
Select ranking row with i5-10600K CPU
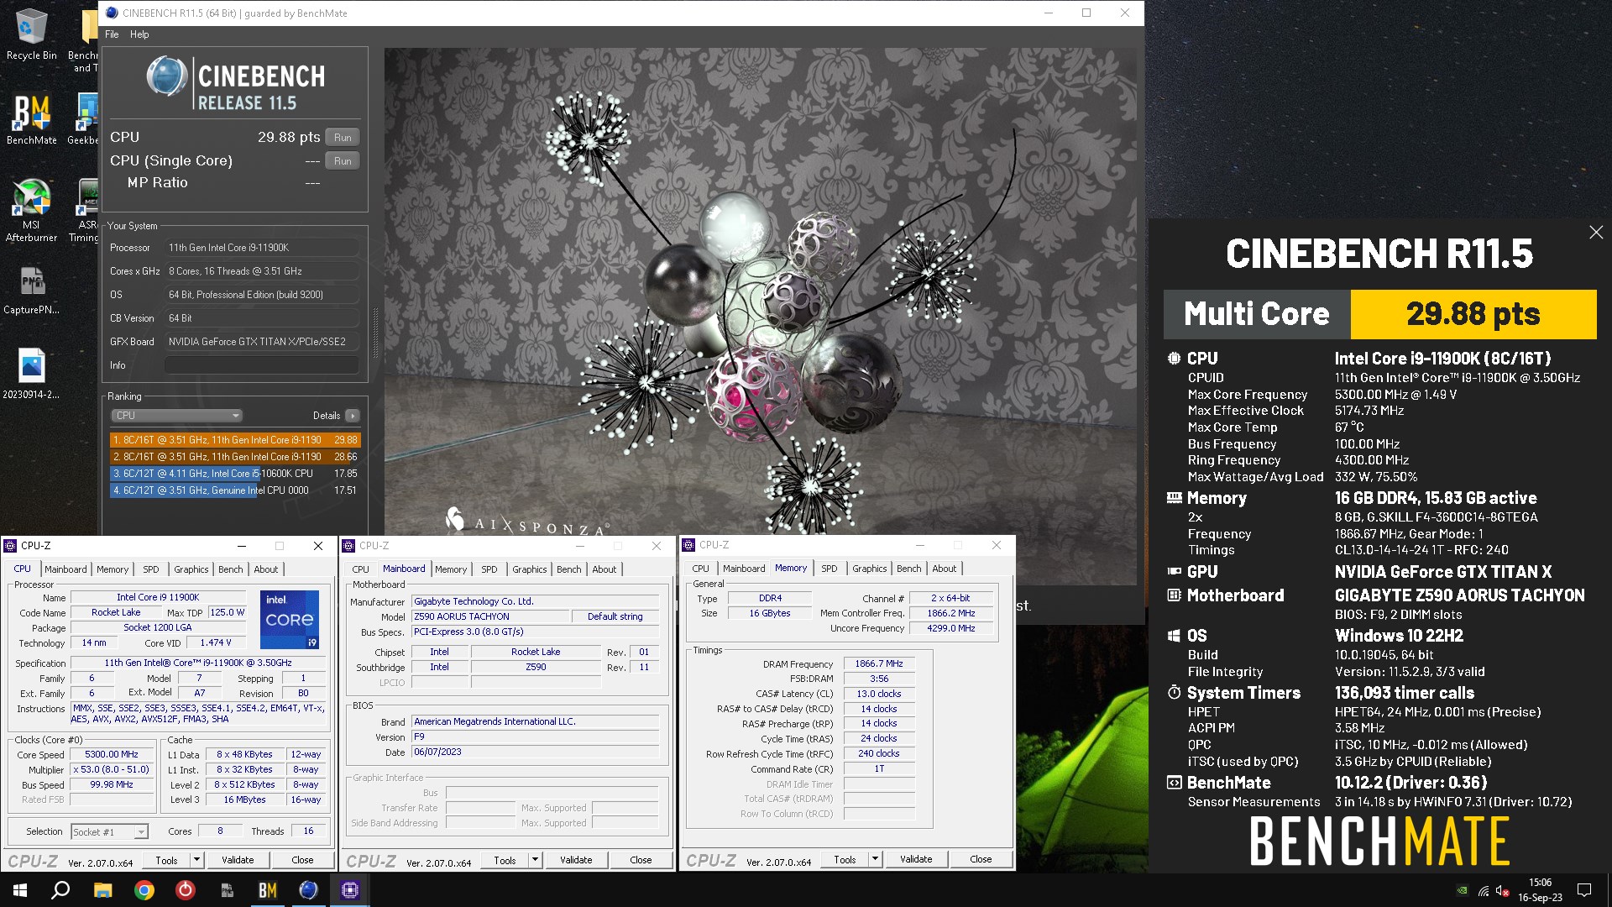pos(235,474)
